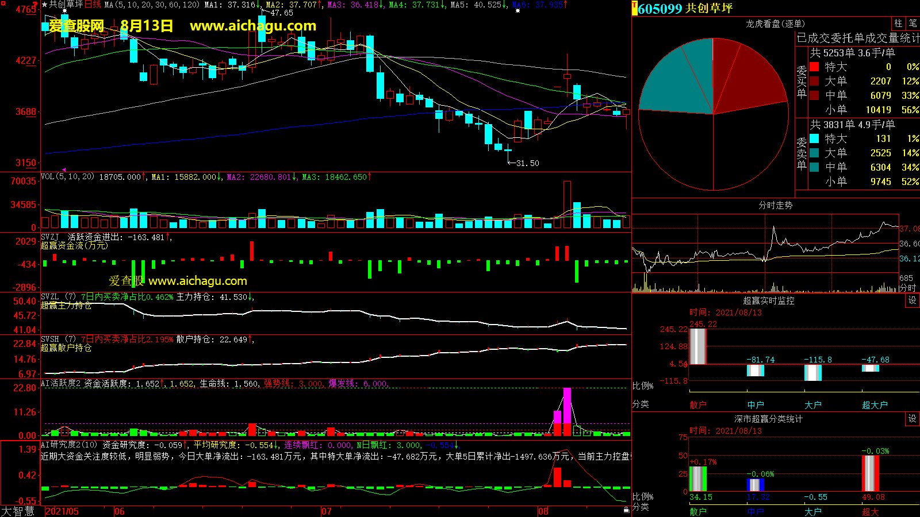Click the red 特大 buy order swatch
The width and height of the screenshot is (920, 517).
(x=814, y=67)
